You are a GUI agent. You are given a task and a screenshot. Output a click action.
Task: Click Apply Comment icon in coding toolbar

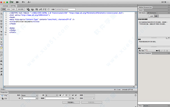tap(1, 52)
